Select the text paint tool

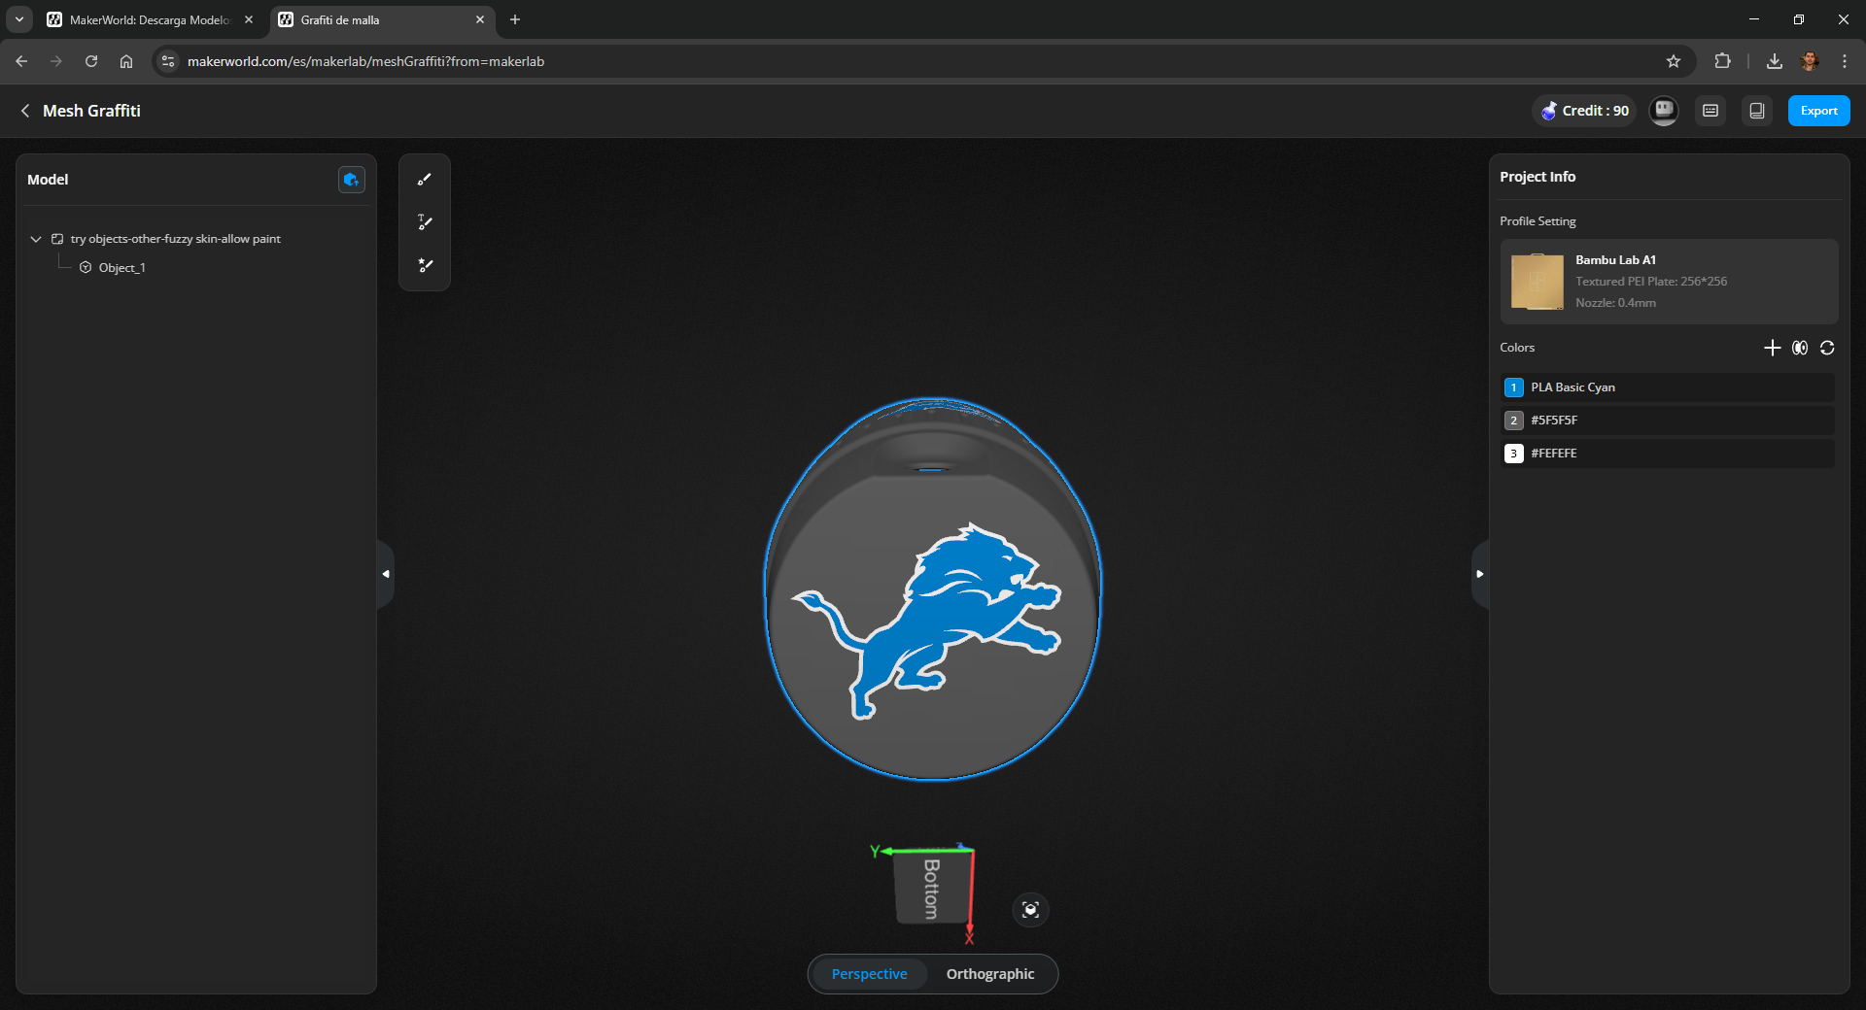click(425, 222)
